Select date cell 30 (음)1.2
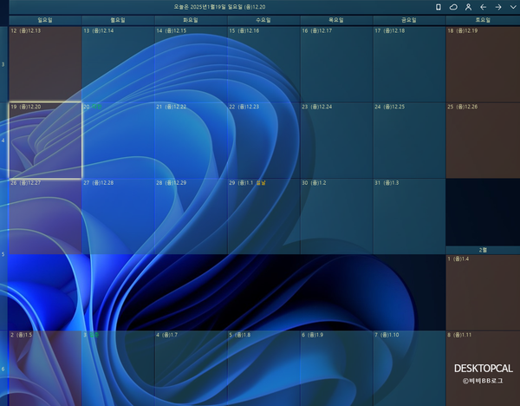The image size is (520, 406). (336, 216)
